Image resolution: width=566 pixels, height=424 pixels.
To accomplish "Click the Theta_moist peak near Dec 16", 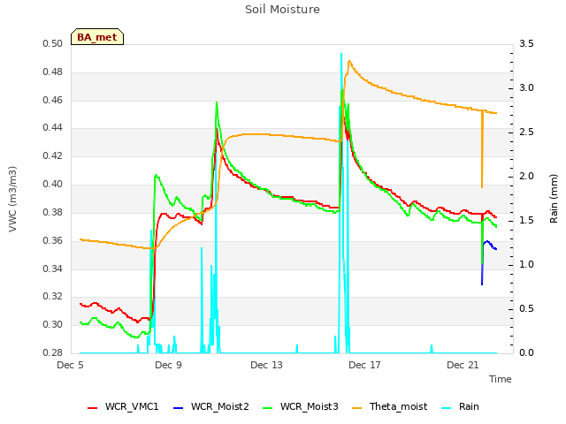I will pyautogui.click(x=349, y=62).
